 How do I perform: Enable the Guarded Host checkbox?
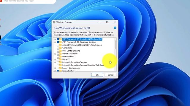tap(58, 57)
